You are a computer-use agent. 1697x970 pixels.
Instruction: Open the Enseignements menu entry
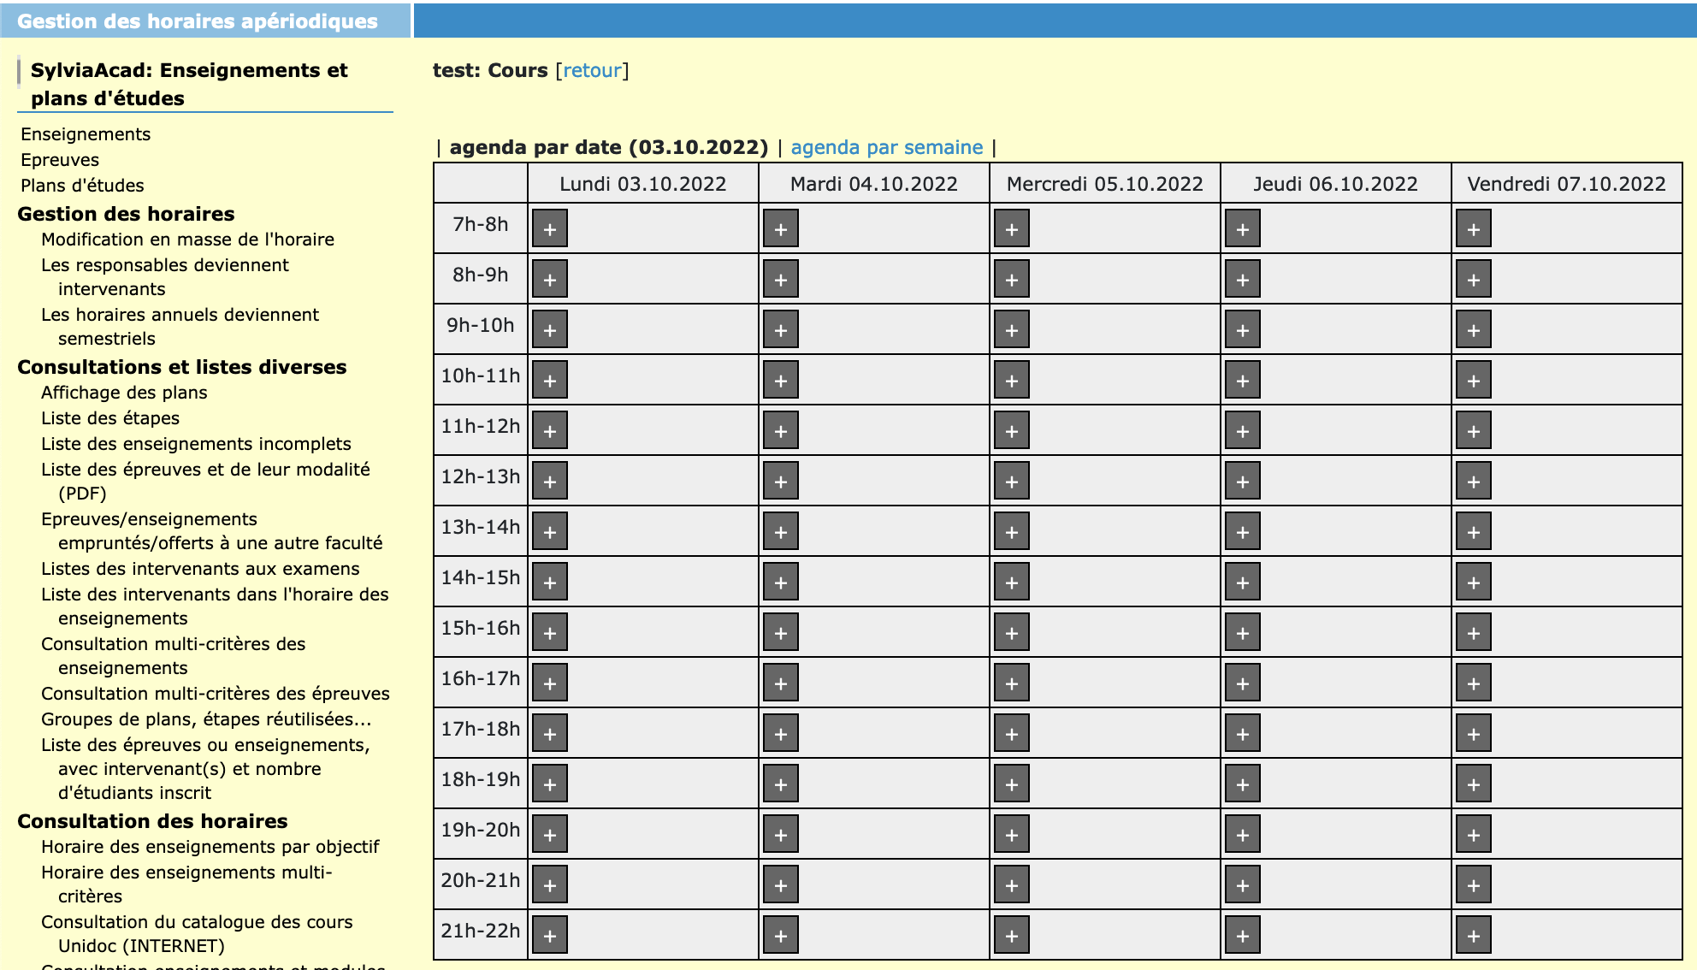(86, 134)
